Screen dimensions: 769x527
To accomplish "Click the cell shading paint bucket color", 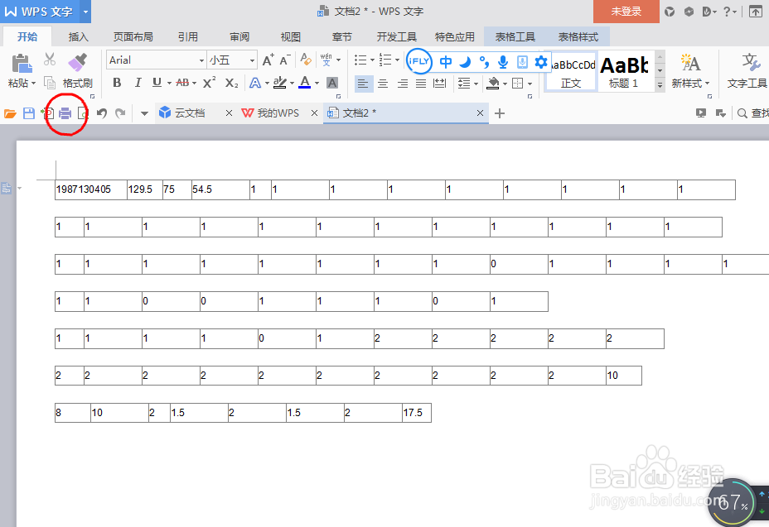I will (x=492, y=84).
